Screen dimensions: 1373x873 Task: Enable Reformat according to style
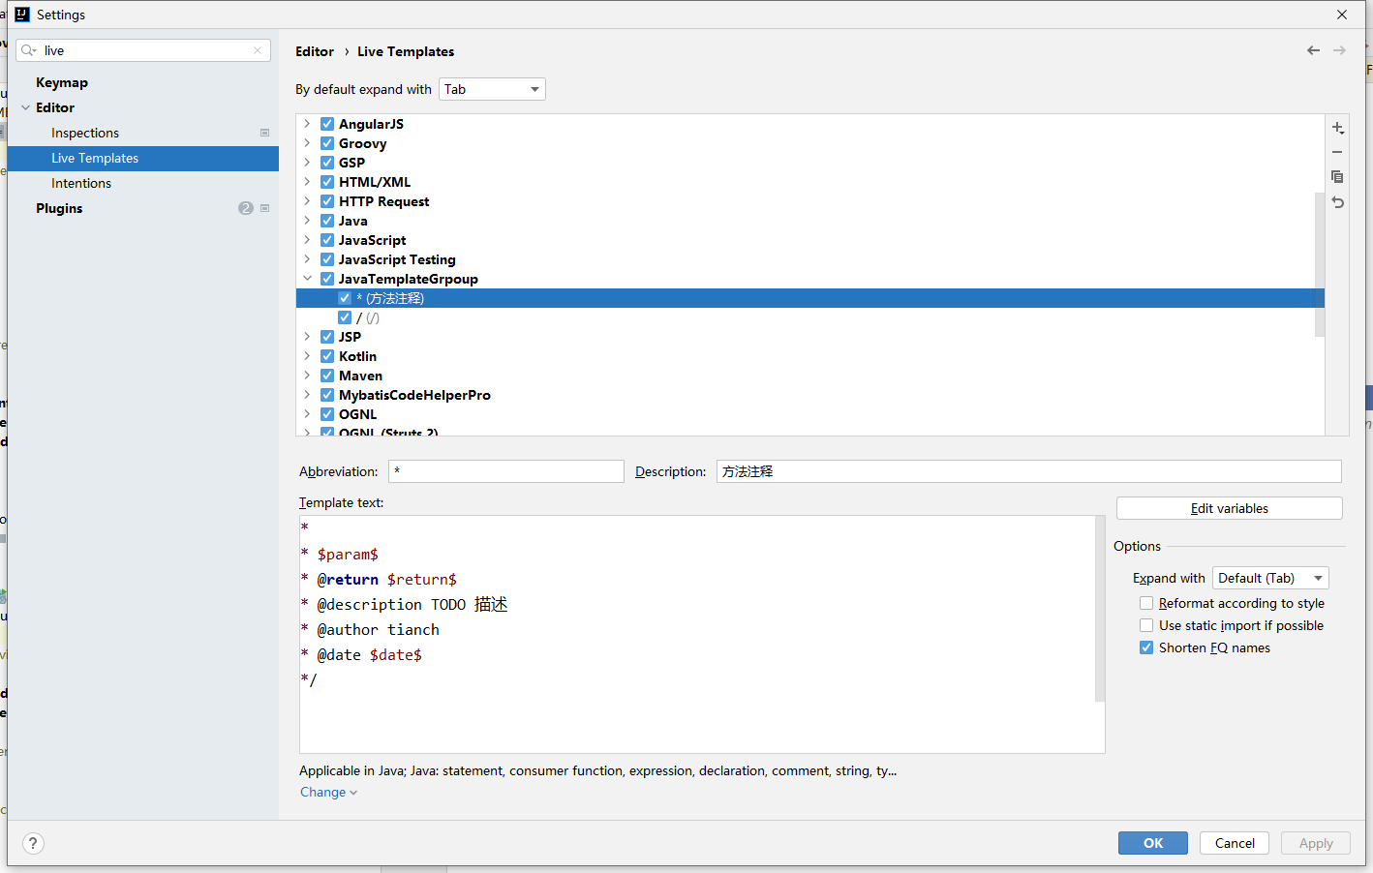1146,603
